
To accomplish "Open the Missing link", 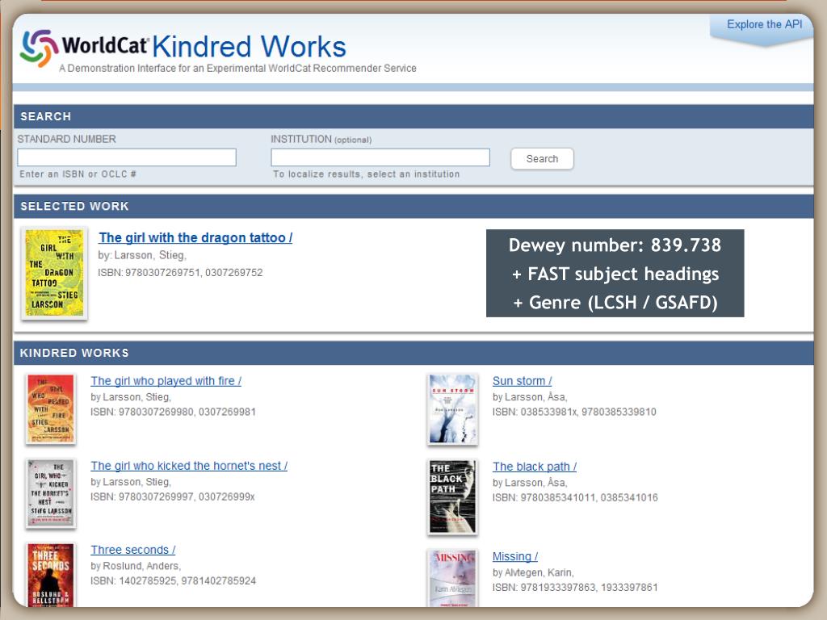I will (x=514, y=556).
